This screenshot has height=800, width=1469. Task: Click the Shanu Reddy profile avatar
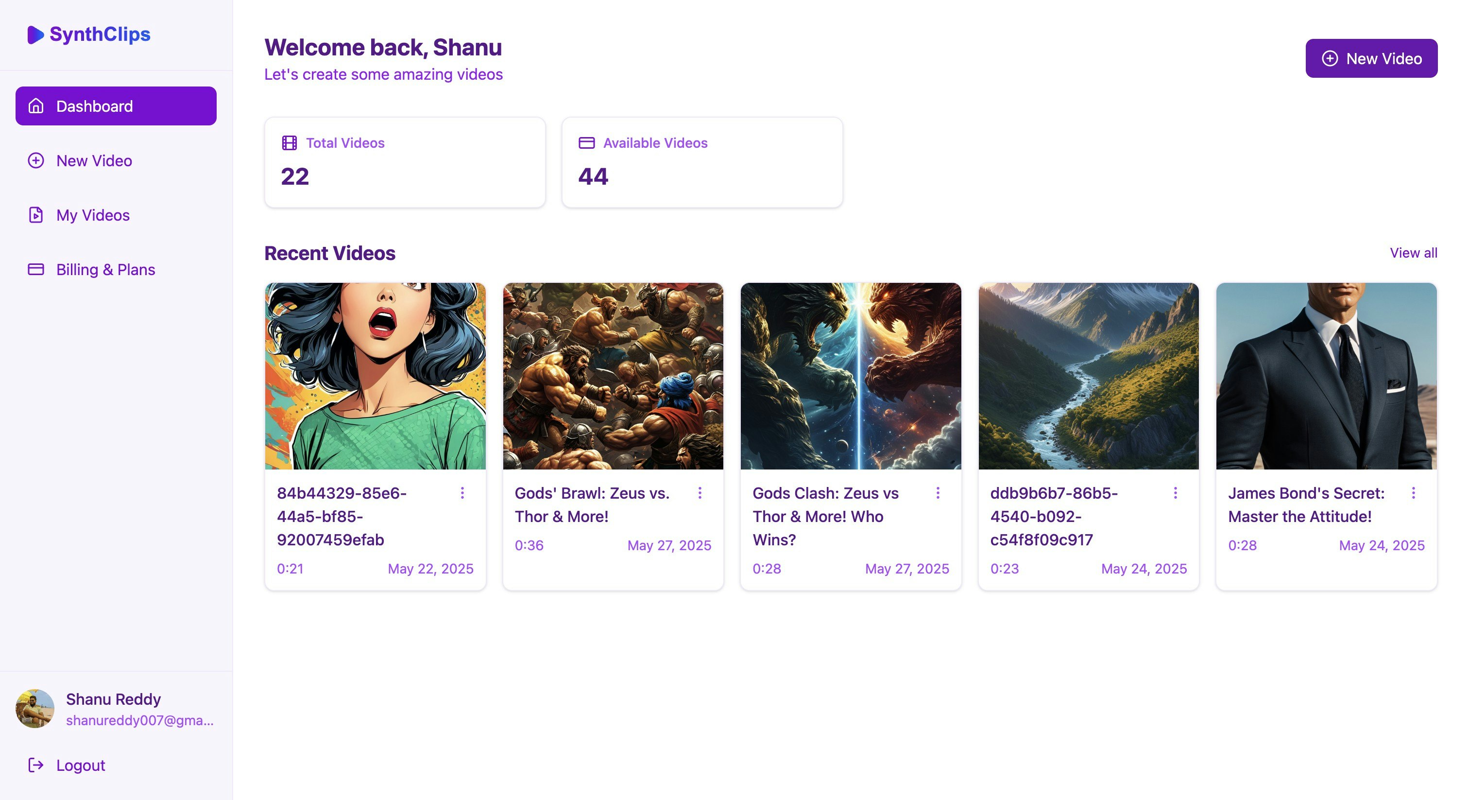(x=35, y=708)
